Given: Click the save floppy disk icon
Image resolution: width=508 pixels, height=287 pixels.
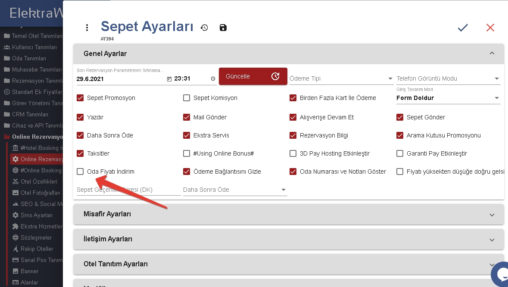Looking at the screenshot, I should tap(223, 28).
